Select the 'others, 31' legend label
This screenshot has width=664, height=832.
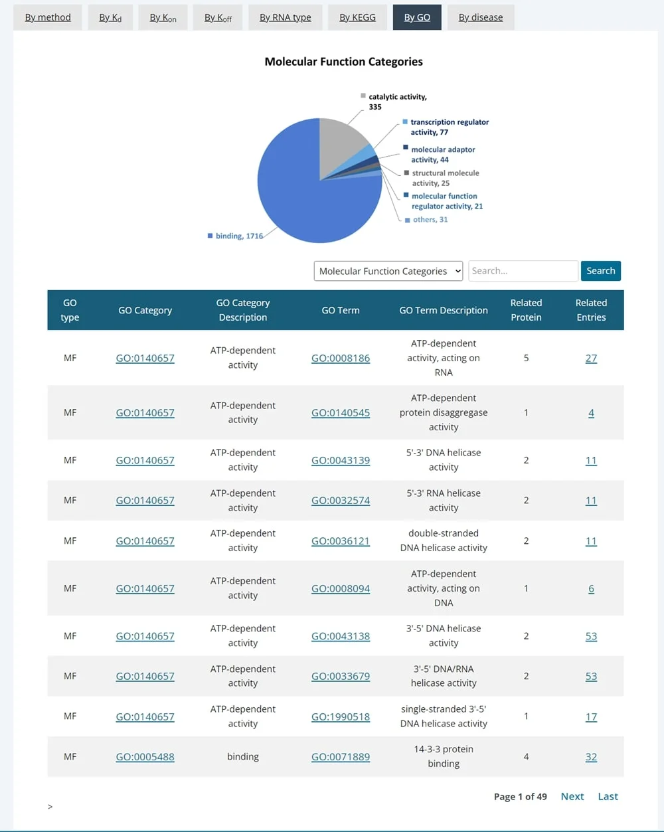(430, 220)
